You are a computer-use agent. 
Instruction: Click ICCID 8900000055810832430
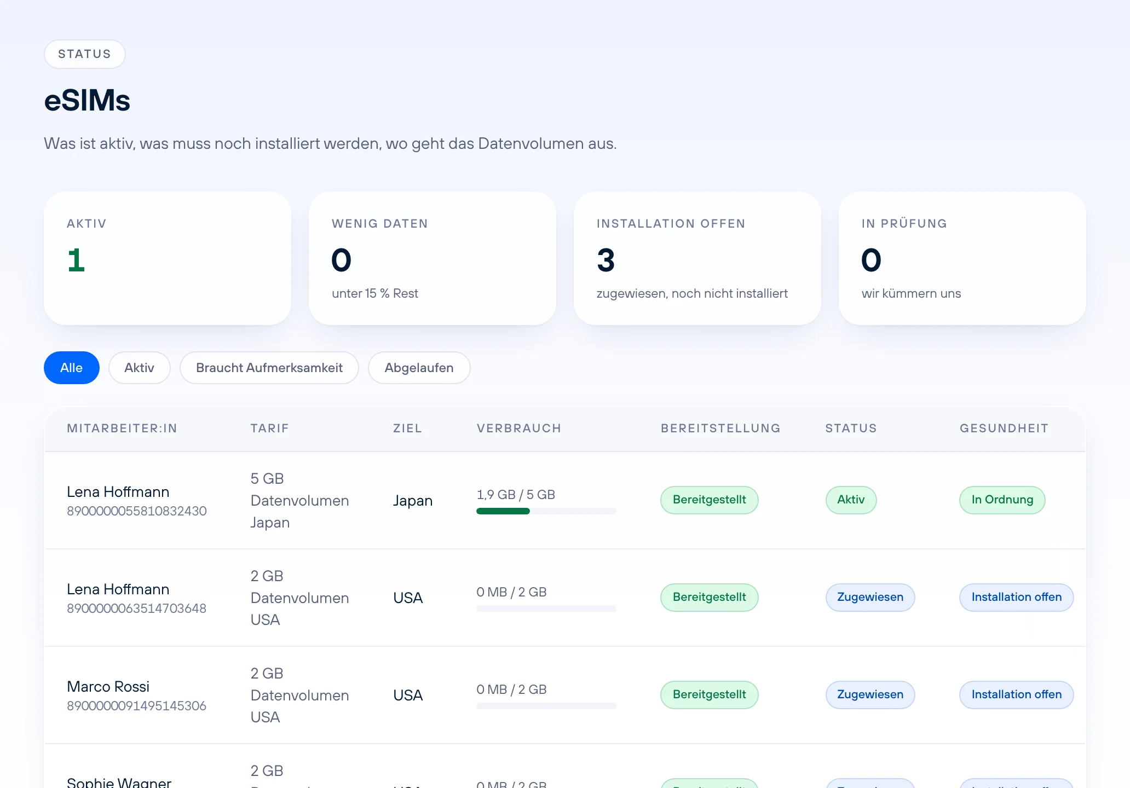(137, 511)
